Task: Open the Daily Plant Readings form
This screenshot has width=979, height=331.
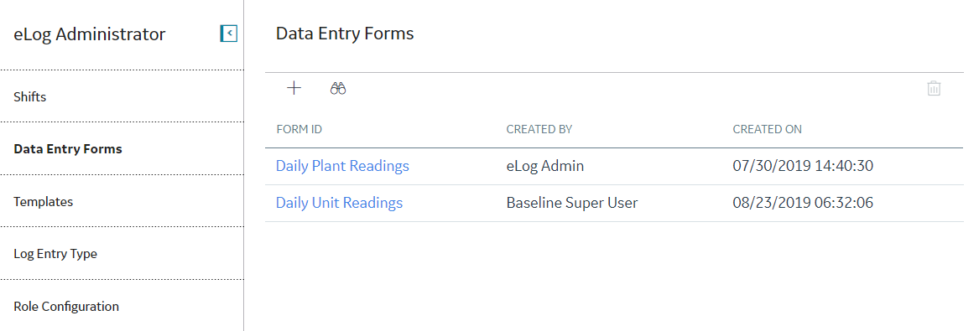Action: [343, 166]
